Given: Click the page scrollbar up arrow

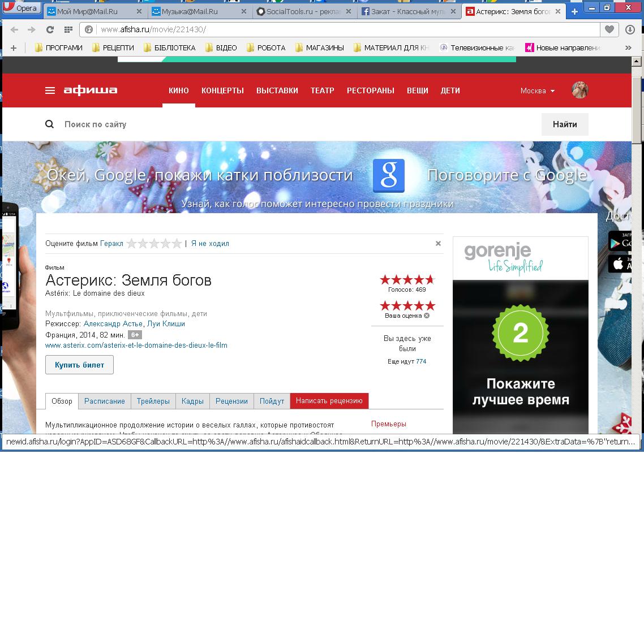Looking at the screenshot, I should click(636, 62).
